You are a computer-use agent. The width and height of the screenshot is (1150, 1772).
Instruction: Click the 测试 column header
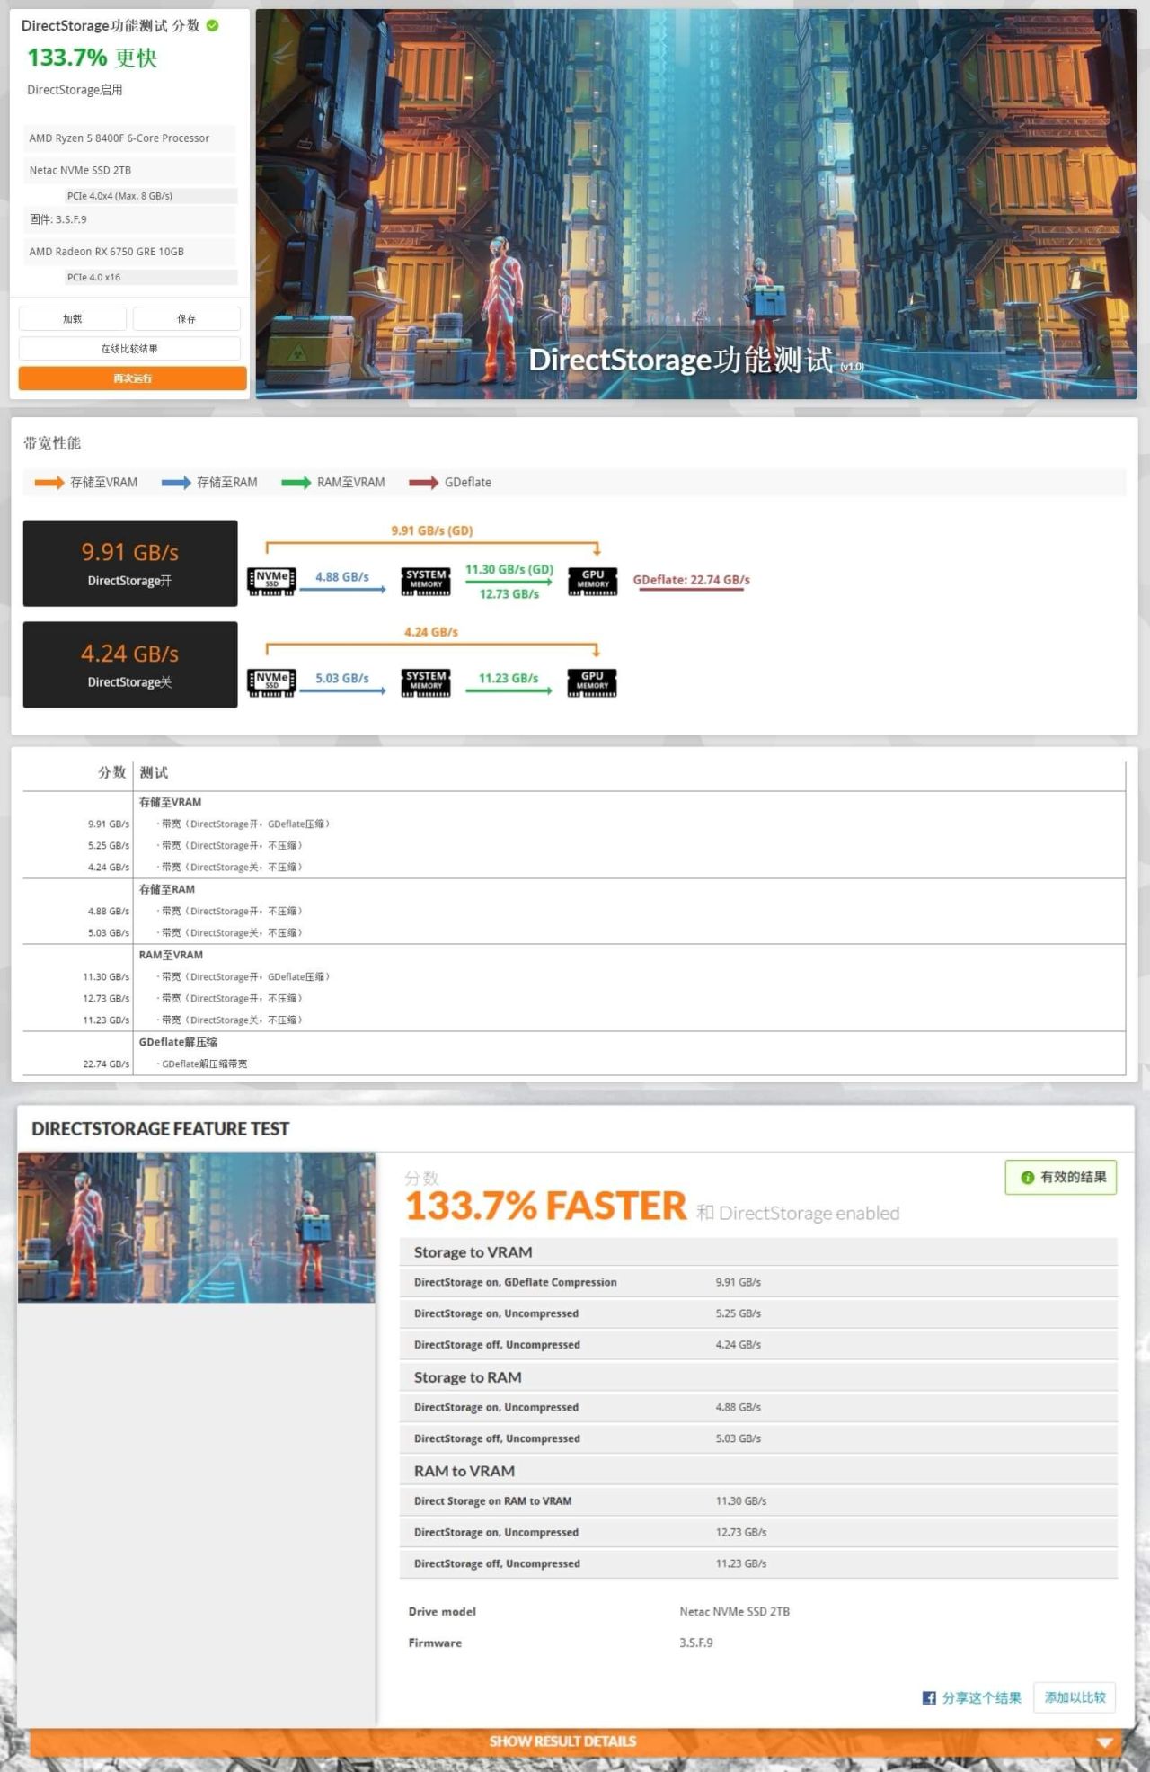(x=154, y=772)
